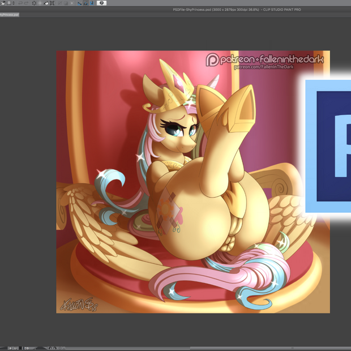Screen dimensions: 351x351
Task: Toggle Snap to Ruler icon
Action: (x=80, y=3)
